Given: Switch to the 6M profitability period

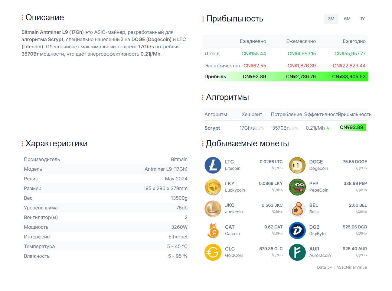Looking at the screenshot, I should pyautogui.click(x=347, y=19).
